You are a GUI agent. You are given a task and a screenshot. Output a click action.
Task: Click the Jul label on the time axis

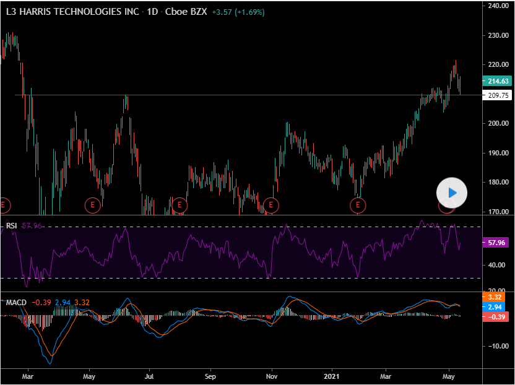(149, 376)
